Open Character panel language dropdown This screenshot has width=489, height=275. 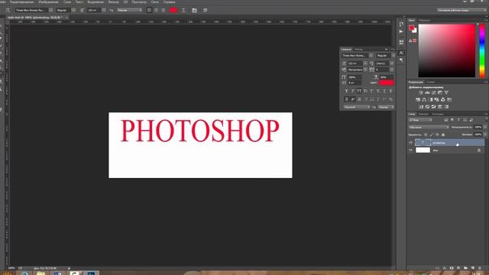coord(356,107)
